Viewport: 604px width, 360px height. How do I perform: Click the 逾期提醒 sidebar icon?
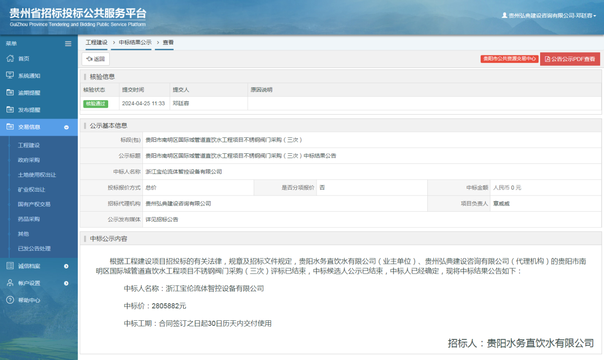click(10, 93)
